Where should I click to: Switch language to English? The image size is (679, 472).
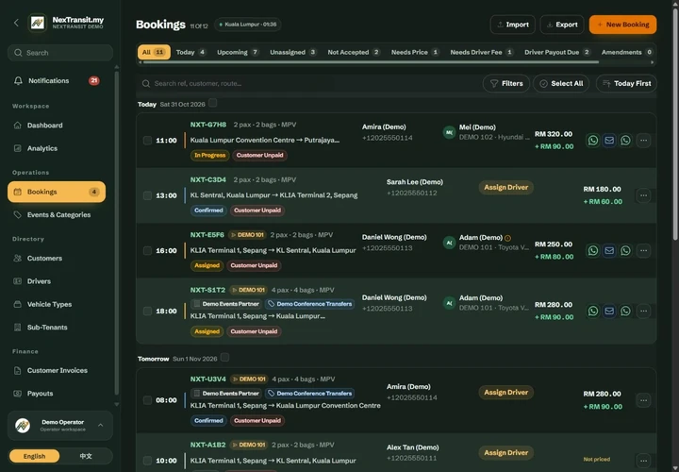pyautogui.click(x=34, y=456)
